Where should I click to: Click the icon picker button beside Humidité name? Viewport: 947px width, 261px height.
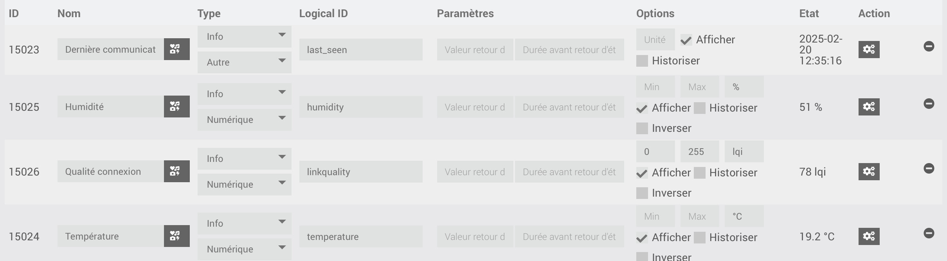(x=176, y=107)
